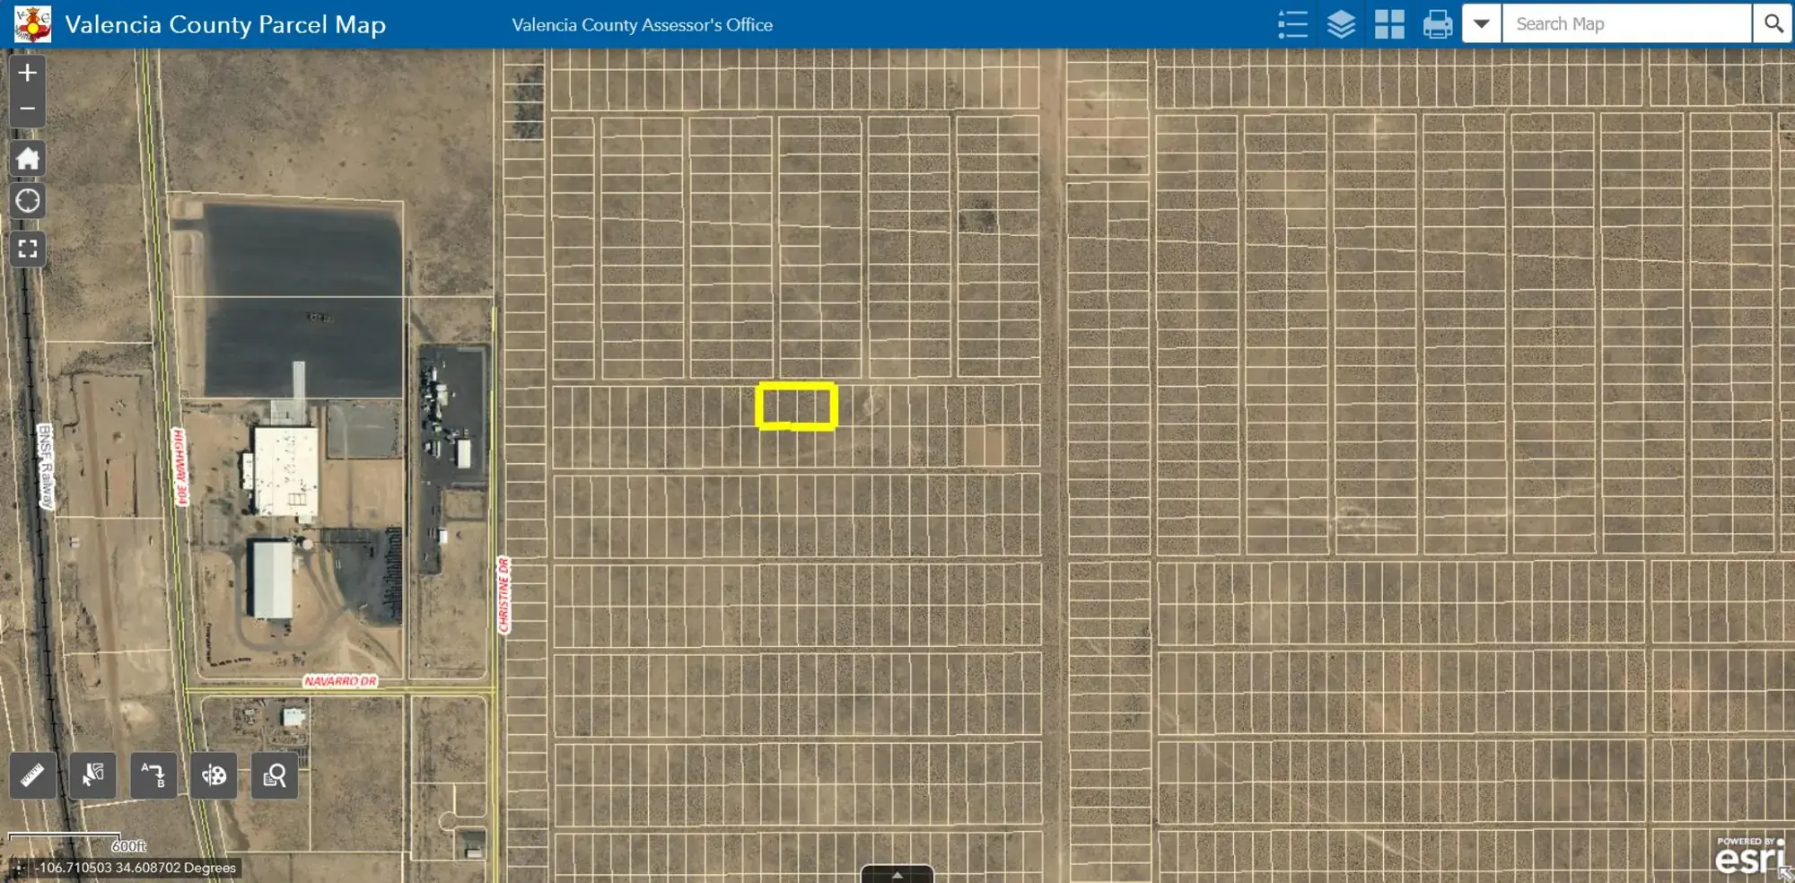1795x883 pixels.
Task: Open the Legend panel
Action: pos(1292,24)
